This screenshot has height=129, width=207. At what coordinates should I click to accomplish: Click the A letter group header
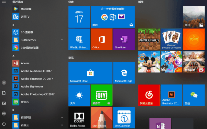pyautogui.click(x=13, y=56)
